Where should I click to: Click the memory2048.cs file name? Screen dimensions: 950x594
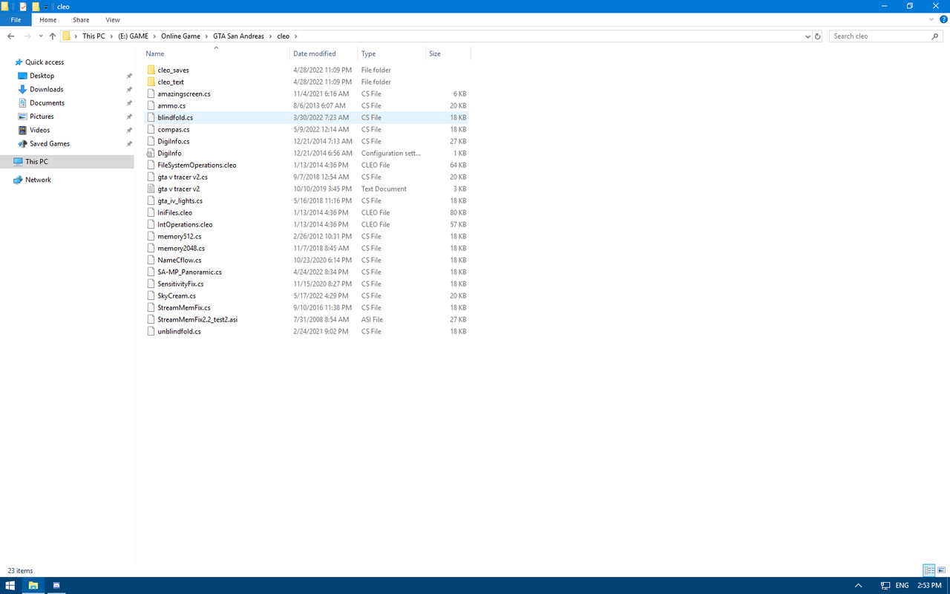181,248
